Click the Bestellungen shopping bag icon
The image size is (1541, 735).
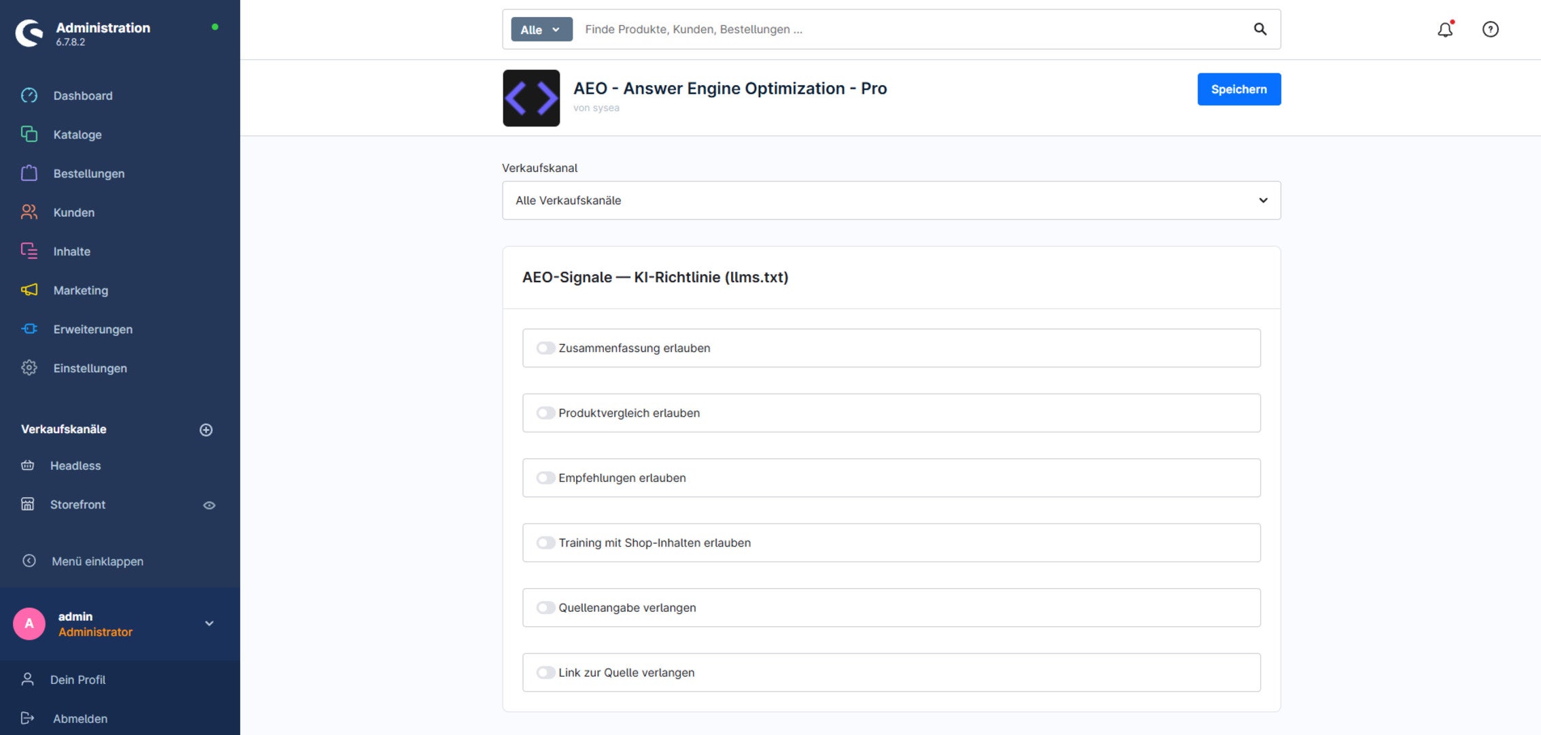(x=29, y=173)
